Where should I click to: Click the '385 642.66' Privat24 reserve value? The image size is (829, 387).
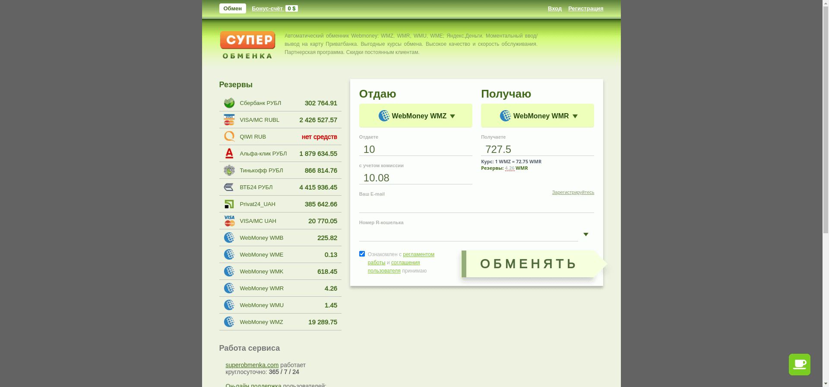tap(321, 204)
